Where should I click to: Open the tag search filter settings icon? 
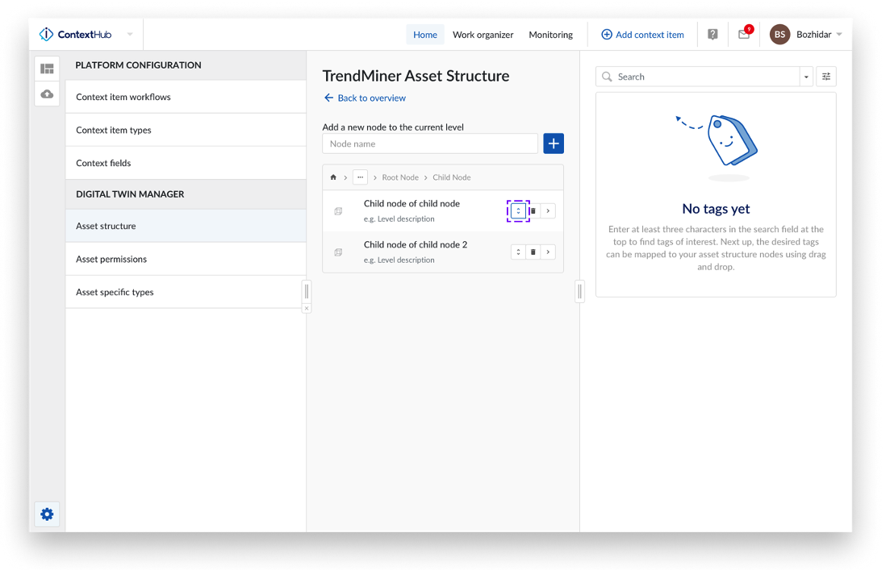826,77
